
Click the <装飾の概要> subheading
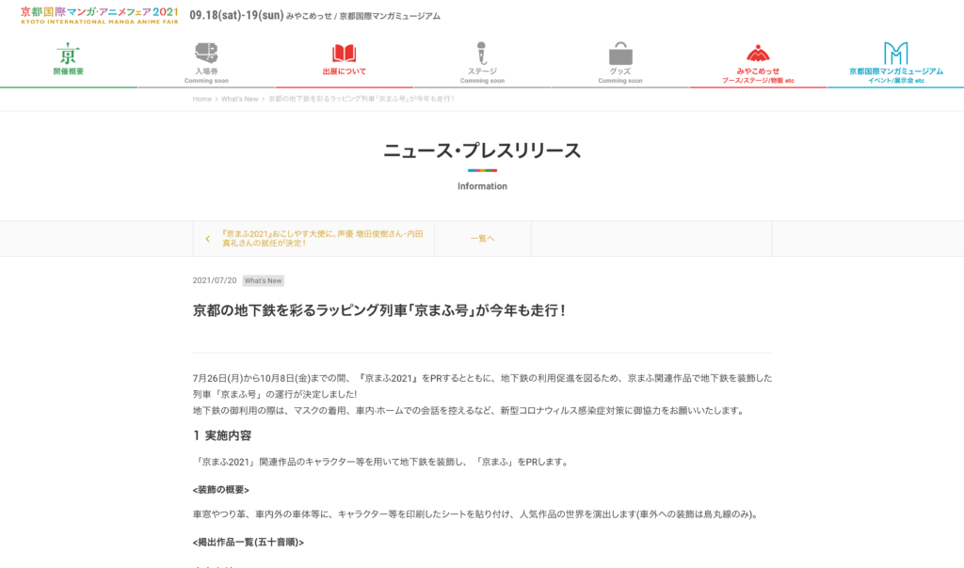(220, 489)
